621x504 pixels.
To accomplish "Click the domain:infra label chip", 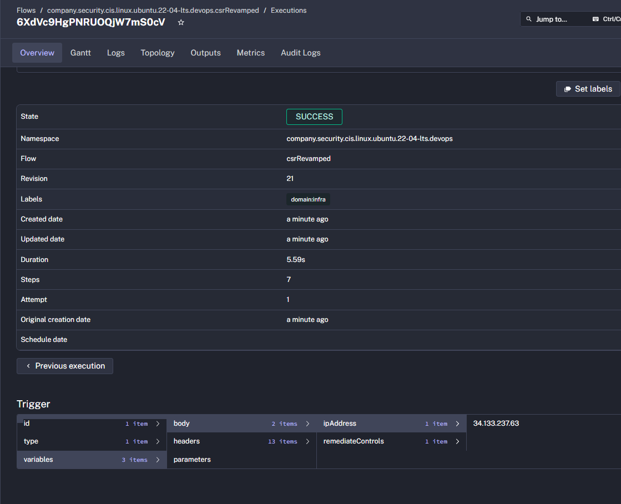I will point(308,199).
